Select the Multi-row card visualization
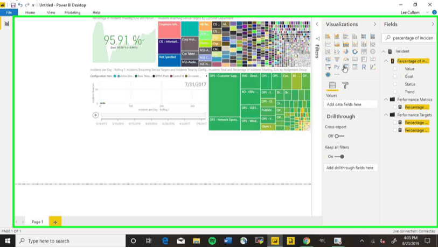This screenshot has height=248, width=438. click(x=364, y=59)
